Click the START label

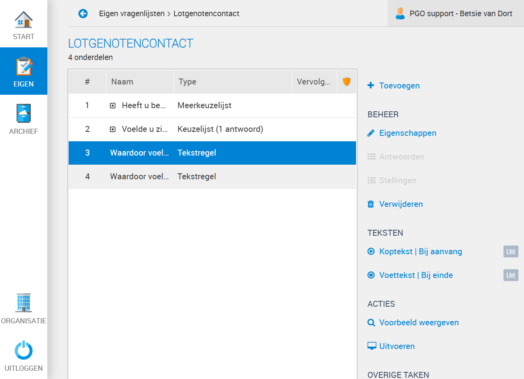pos(24,37)
